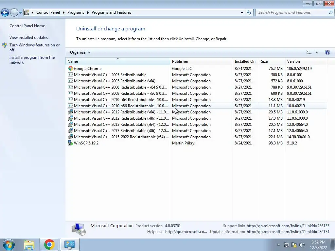Image resolution: width=335 pixels, height=251 pixels.
Task: Click the Back navigation arrow button
Action: 5,13
